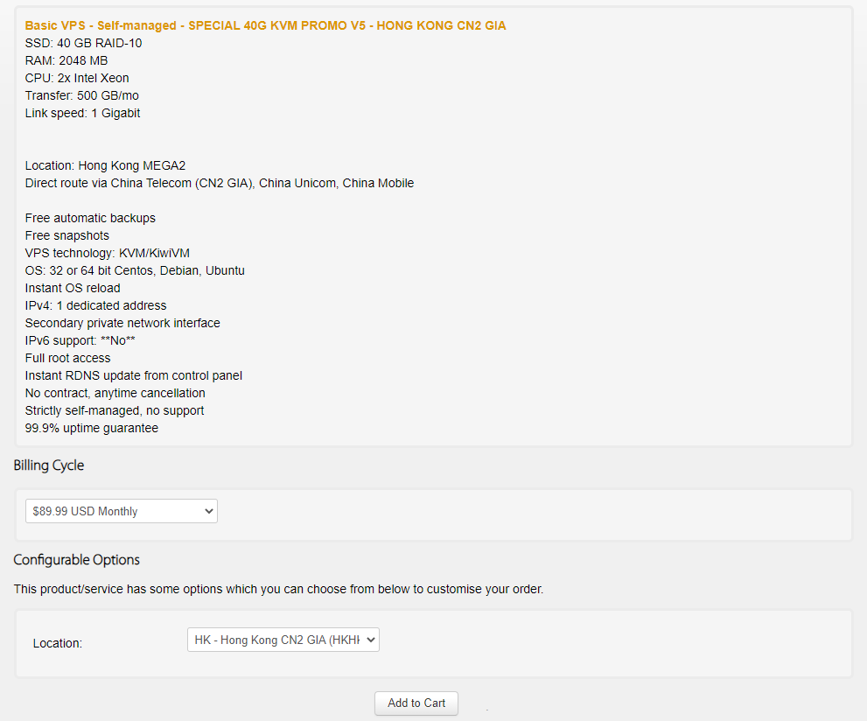
Task: Open the HK - Hong Kong CN2 GIA dropdown
Action: click(283, 640)
